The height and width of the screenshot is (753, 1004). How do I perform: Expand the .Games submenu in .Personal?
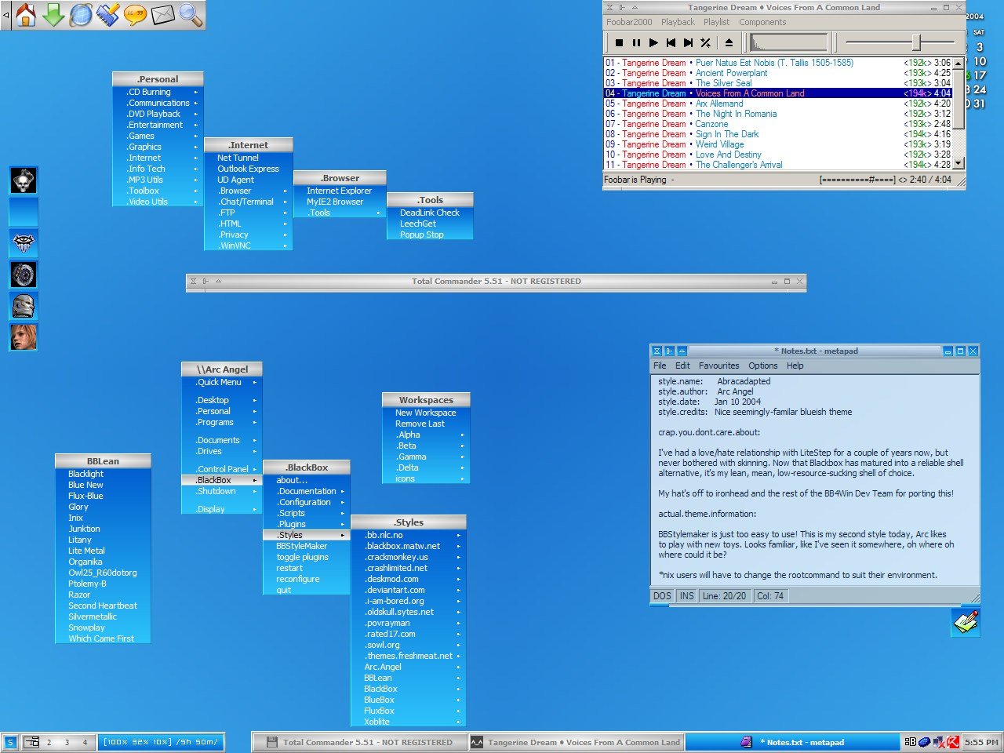[158, 136]
